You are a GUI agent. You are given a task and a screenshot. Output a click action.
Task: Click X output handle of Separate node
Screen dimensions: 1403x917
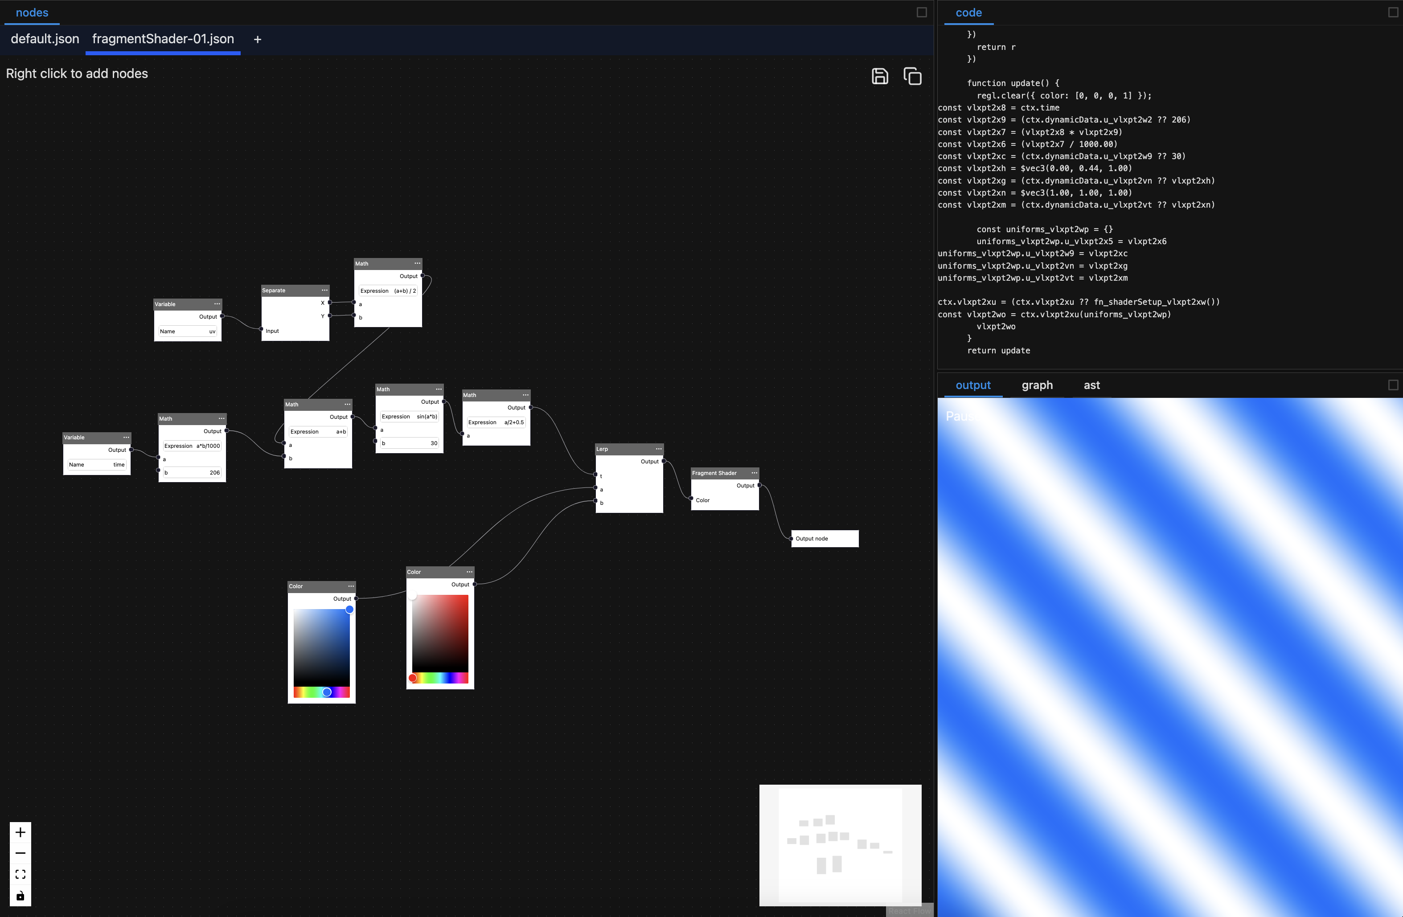click(329, 303)
